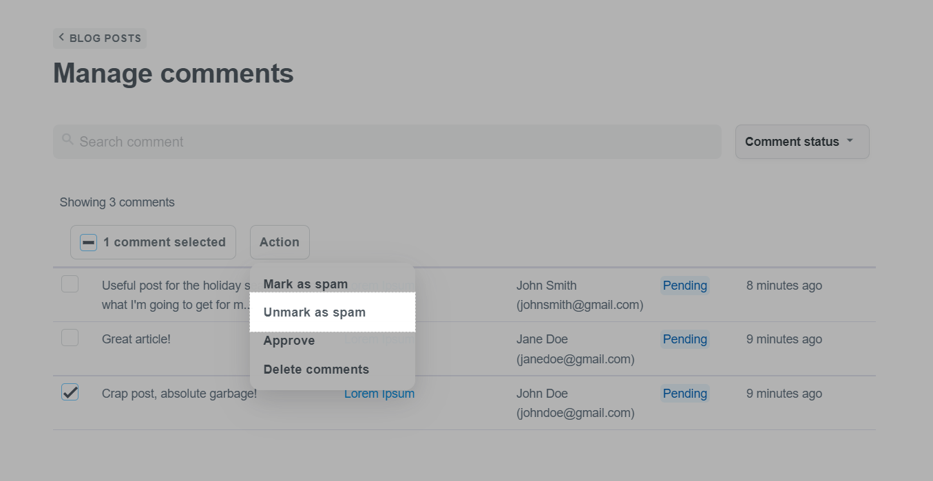Click the '1 comment selected' label

tap(165, 242)
